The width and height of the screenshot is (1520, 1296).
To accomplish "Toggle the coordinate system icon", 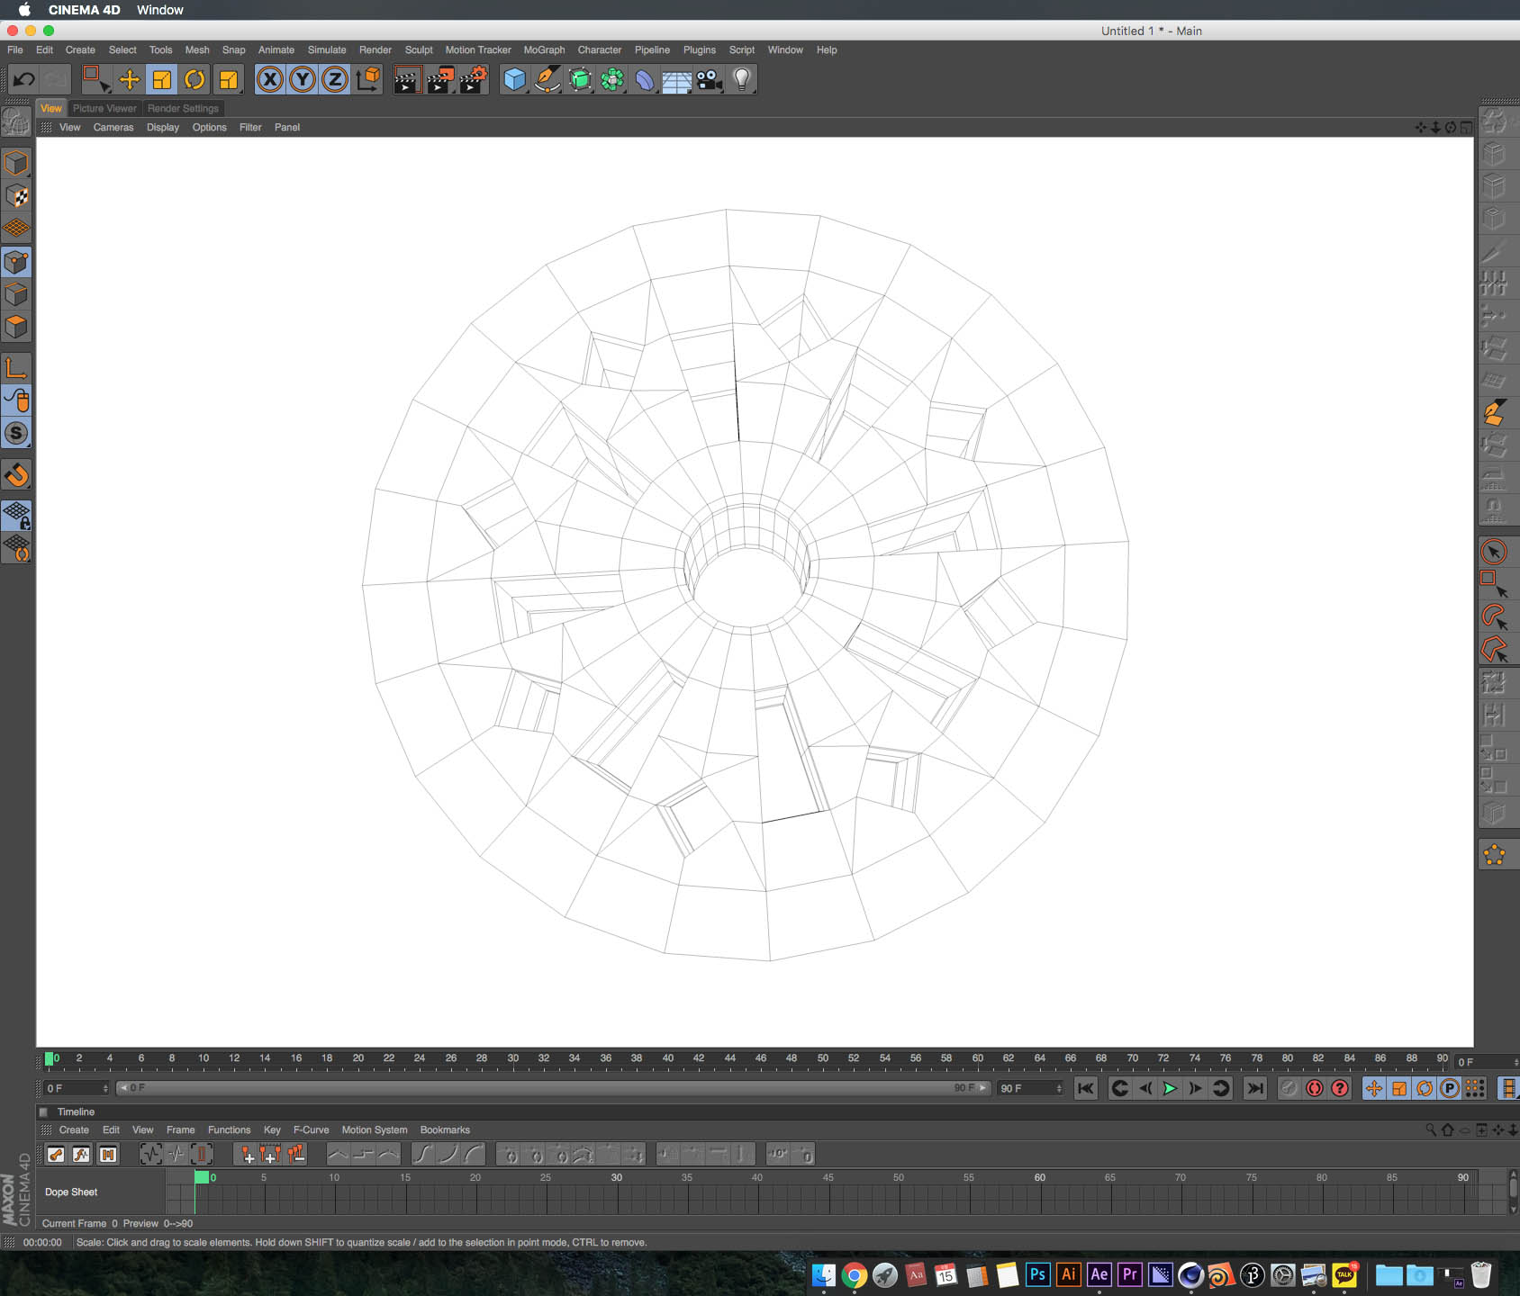I will tap(368, 79).
